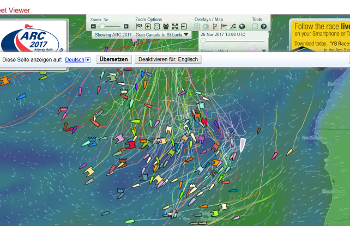Click Deaktivieren für: Englisch button
The height and width of the screenshot is (226, 350).
168,59
